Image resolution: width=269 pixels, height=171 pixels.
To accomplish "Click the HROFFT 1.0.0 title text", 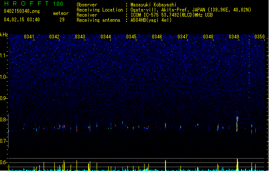I will click(34, 3).
